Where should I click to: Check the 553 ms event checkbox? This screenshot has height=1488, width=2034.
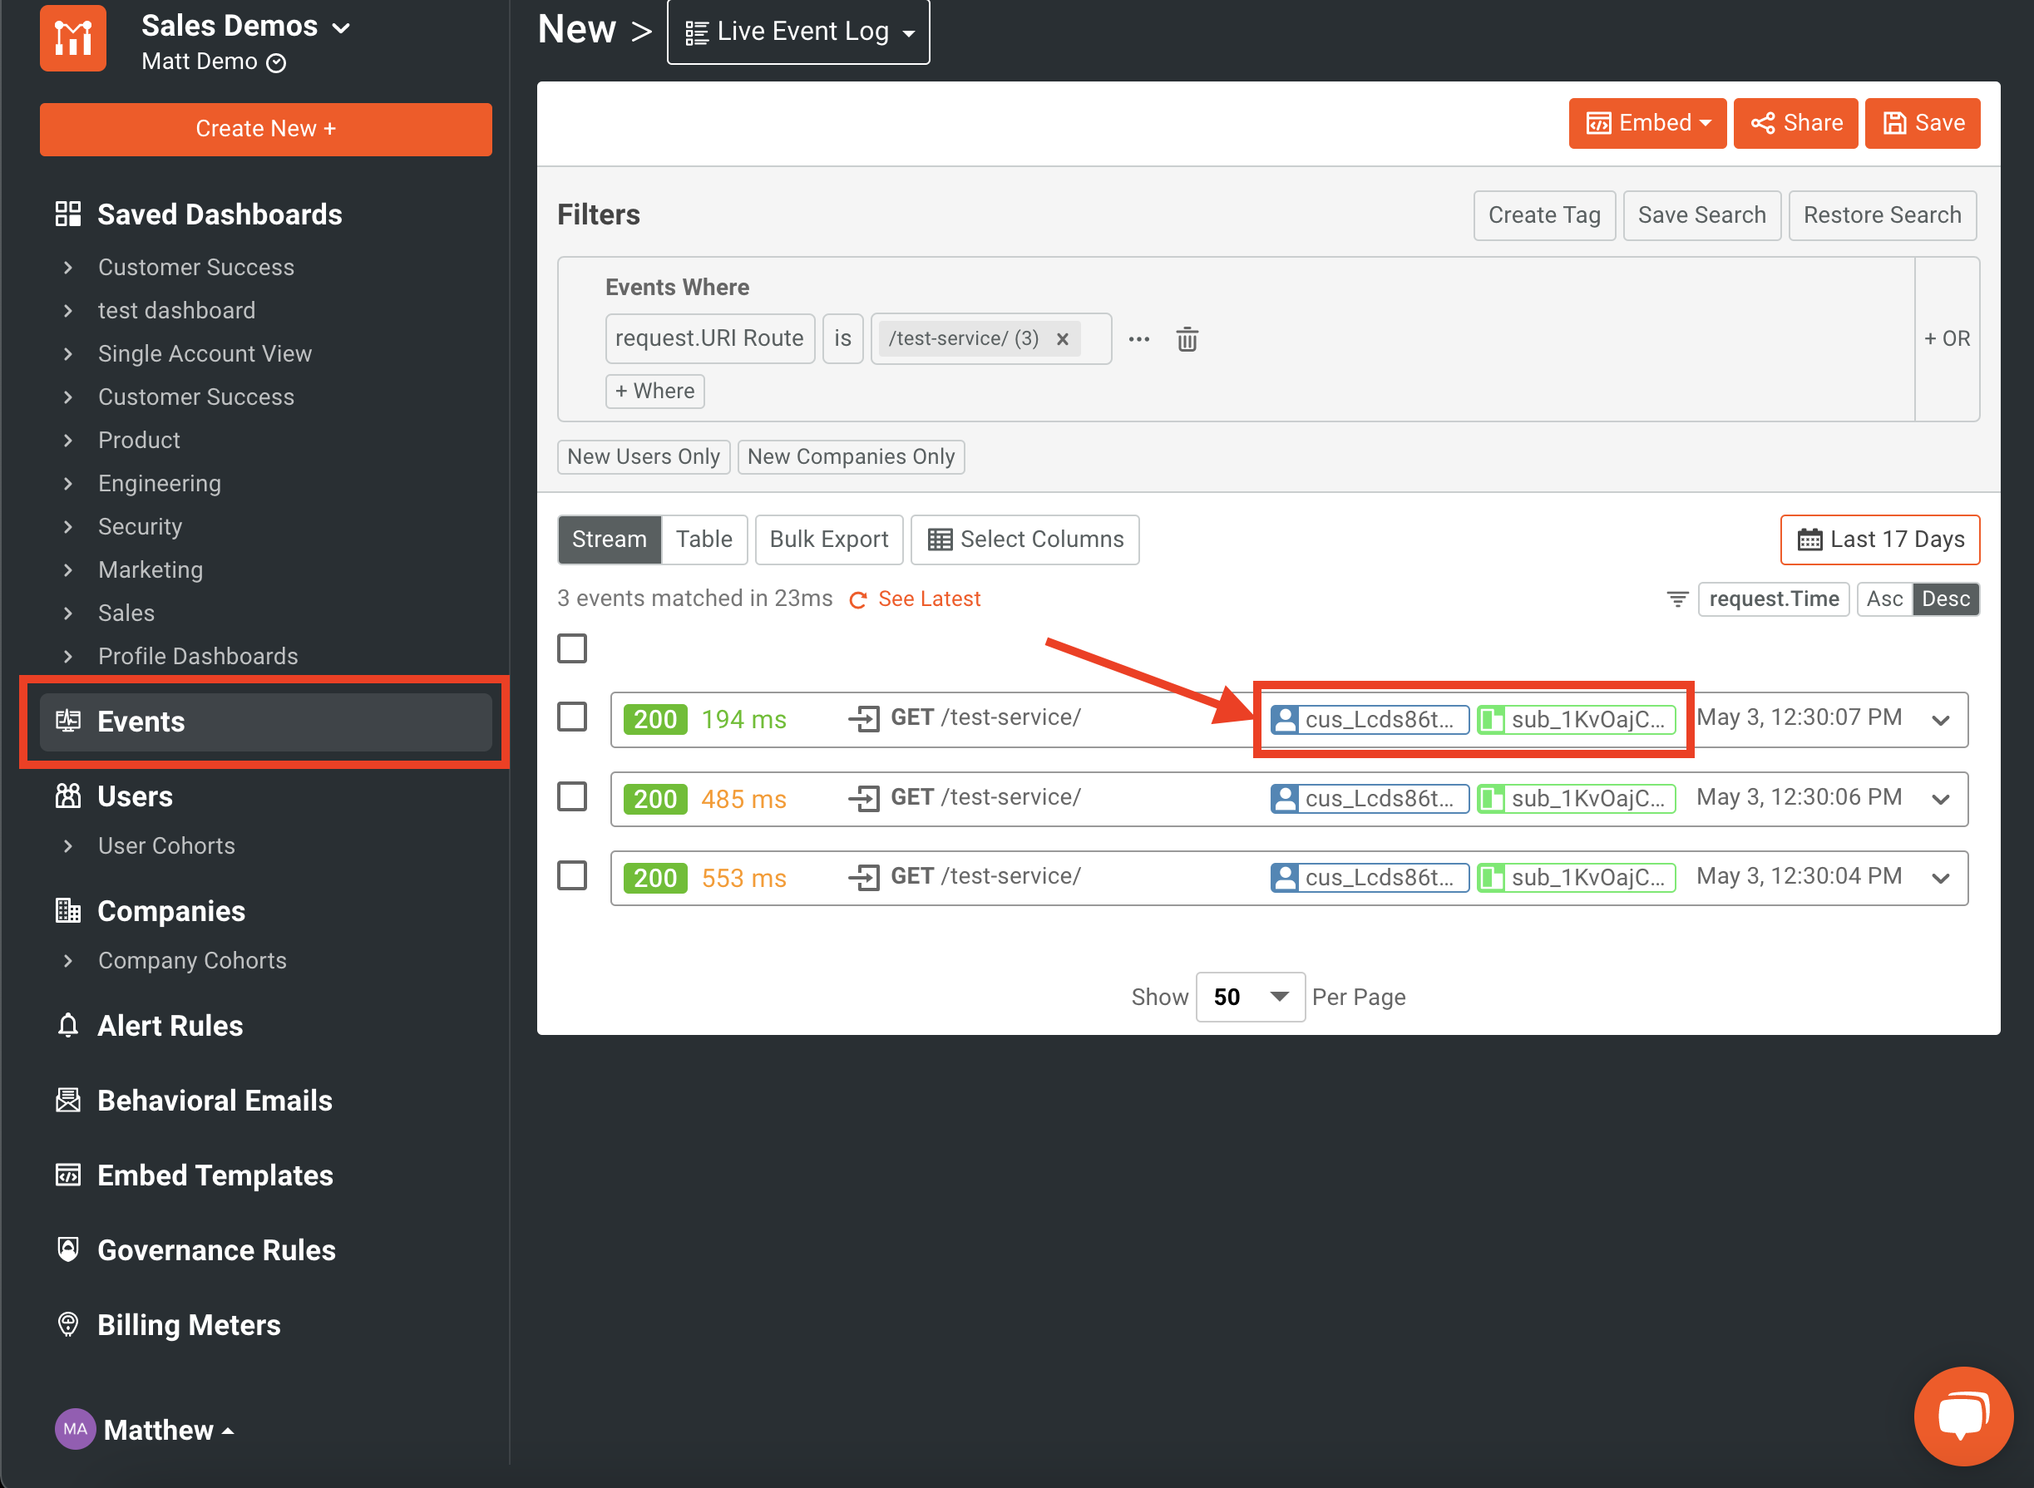pos(572,875)
